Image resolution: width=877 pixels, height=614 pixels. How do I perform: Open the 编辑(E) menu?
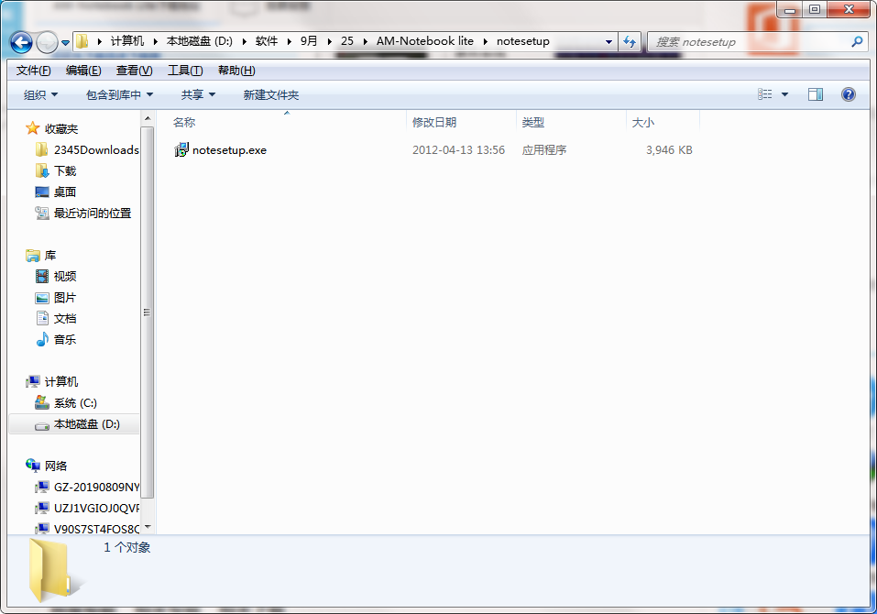tap(83, 71)
